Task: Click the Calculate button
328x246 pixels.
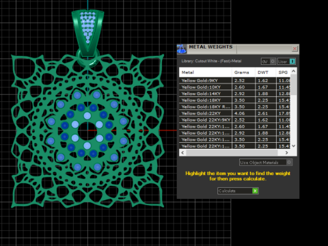Action: tap(238, 191)
